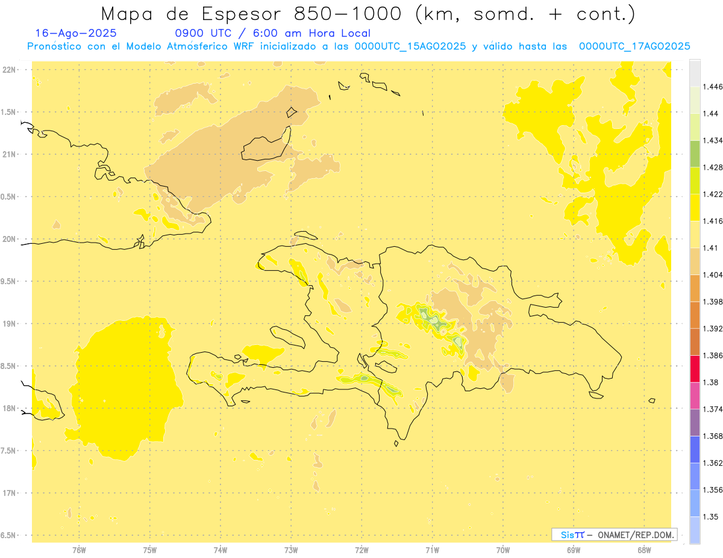This screenshot has height=558, width=723.
Task: Click the '1.35' colorbar value
Action: coord(711,516)
